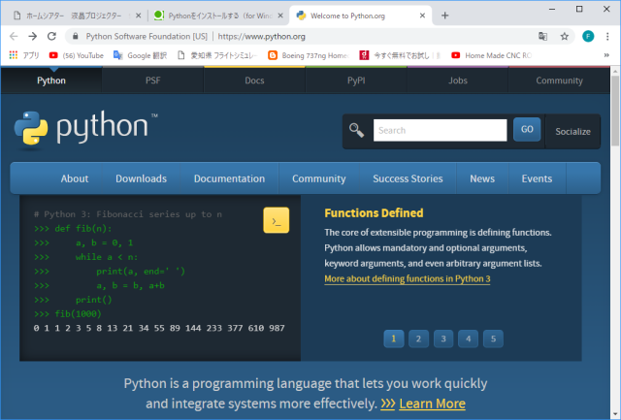Open the Documentation navigation menu
The width and height of the screenshot is (621, 420).
[x=229, y=178]
